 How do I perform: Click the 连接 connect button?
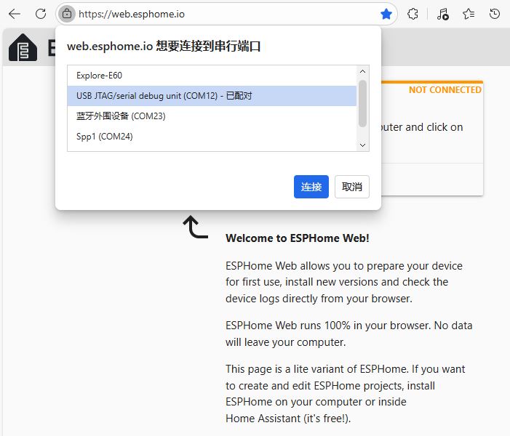click(311, 187)
